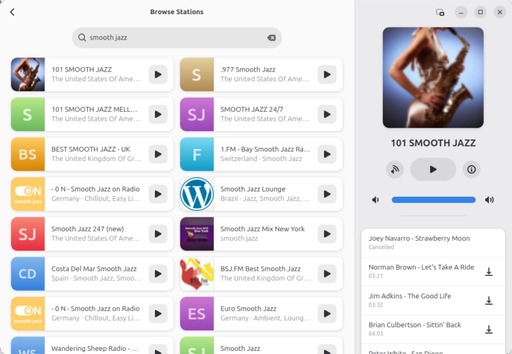This screenshot has width=512, height=354.
Task: Go back using the top-left arrow
Action: pyautogui.click(x=12, y=12)
